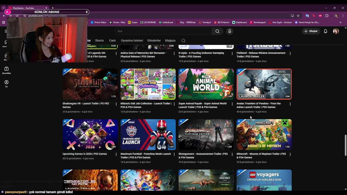This screenshot has width=347, height=195.
Task: Open the apps grid in bookmarks bar
Action: [4, 22]
